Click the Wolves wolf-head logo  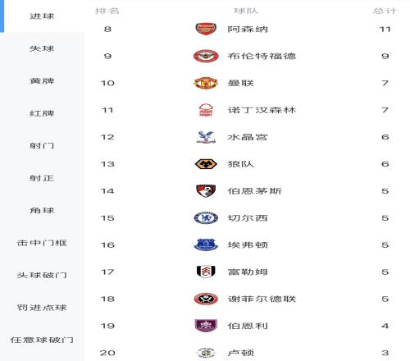pos(206,164)
